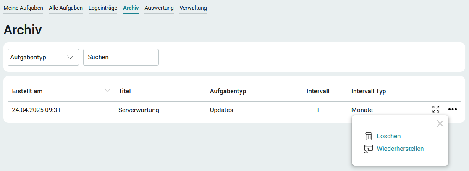The width and height of the screenshot is (469, 171).
Task: Click into the Suchen search field
Action: click(x=121, y=57)
